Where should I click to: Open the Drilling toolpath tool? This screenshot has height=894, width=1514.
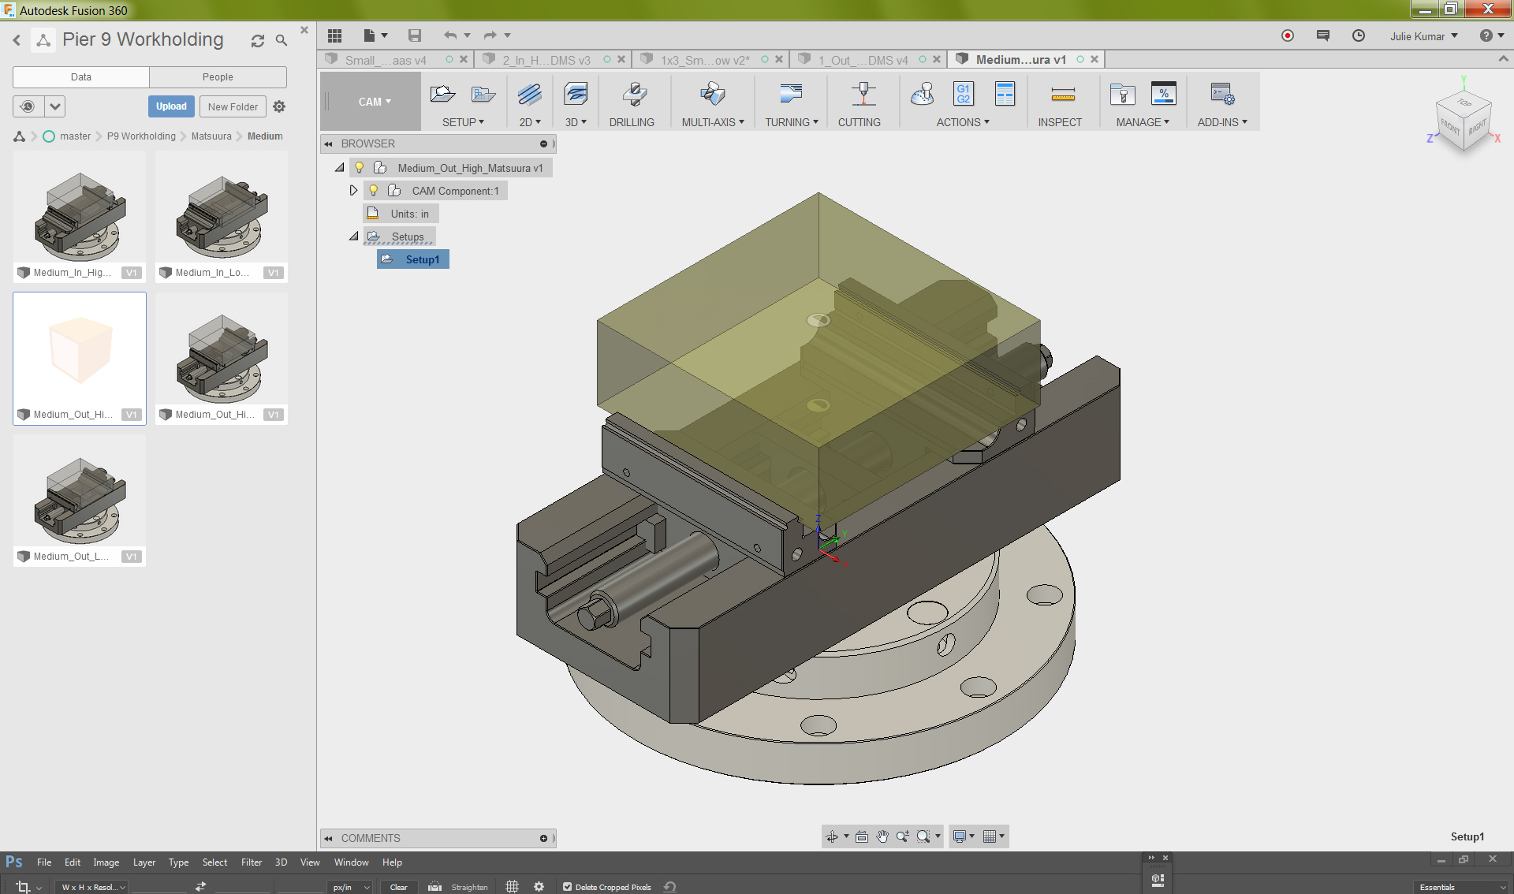(633, 101)
